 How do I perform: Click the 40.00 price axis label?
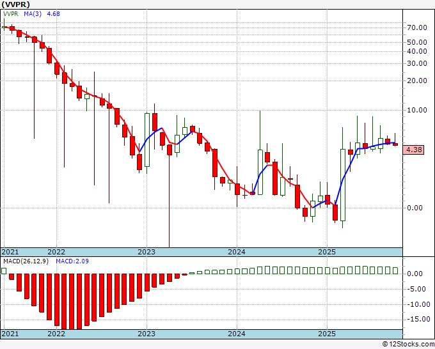417,51
